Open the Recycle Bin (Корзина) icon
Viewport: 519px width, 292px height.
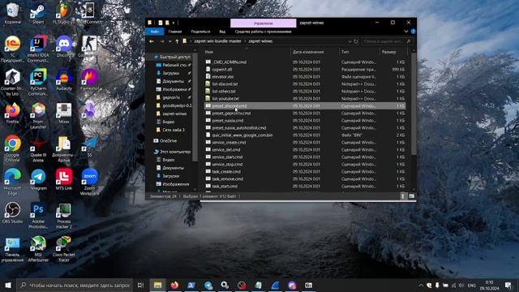pos(13,14)
